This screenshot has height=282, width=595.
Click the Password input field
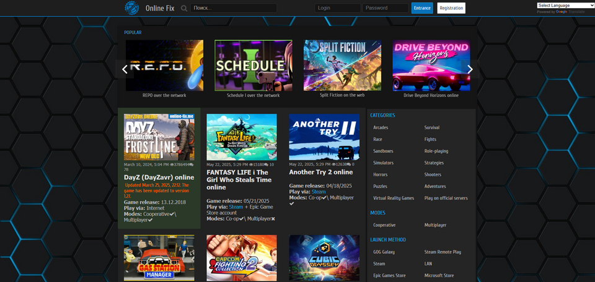[x=386, y=8]
